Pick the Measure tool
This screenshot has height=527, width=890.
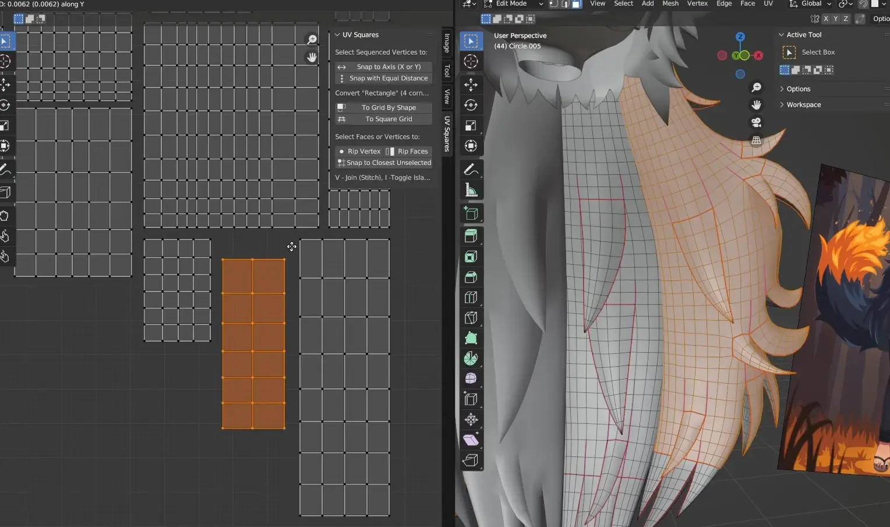pos(471,190)
